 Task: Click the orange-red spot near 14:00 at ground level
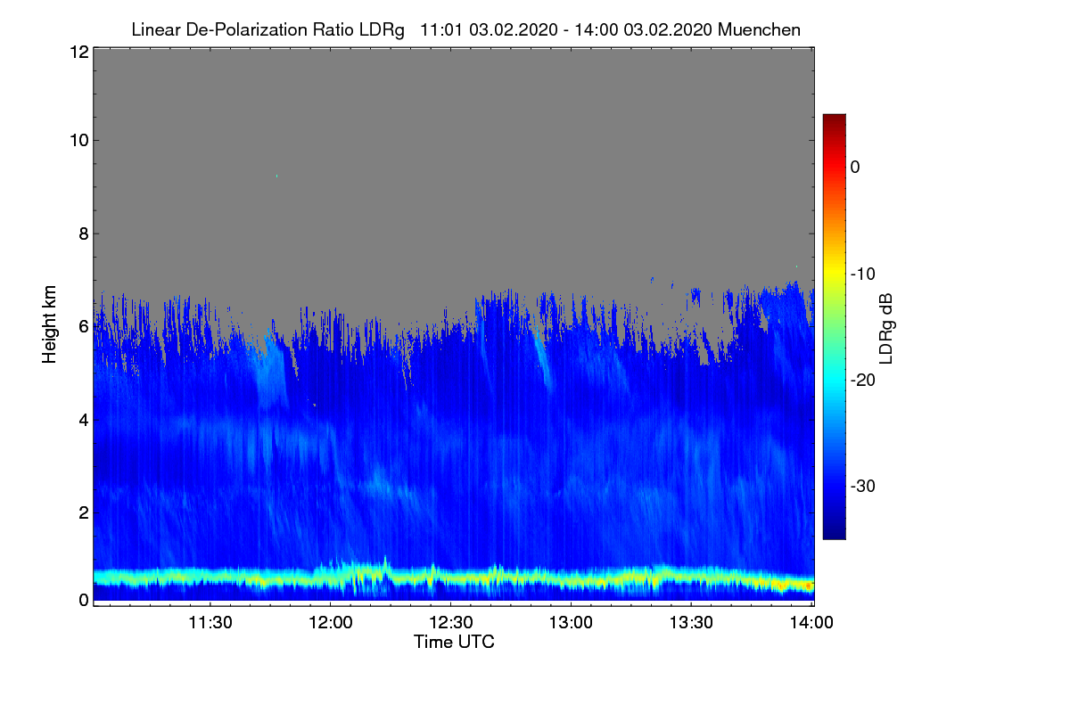pyautogui.click(x=809, y=586)
